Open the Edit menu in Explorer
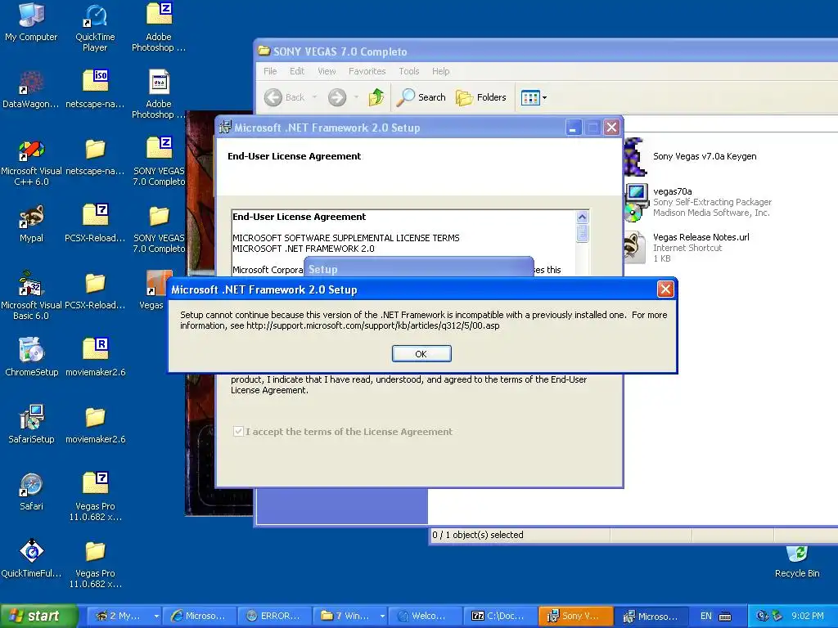 [297, 71]
